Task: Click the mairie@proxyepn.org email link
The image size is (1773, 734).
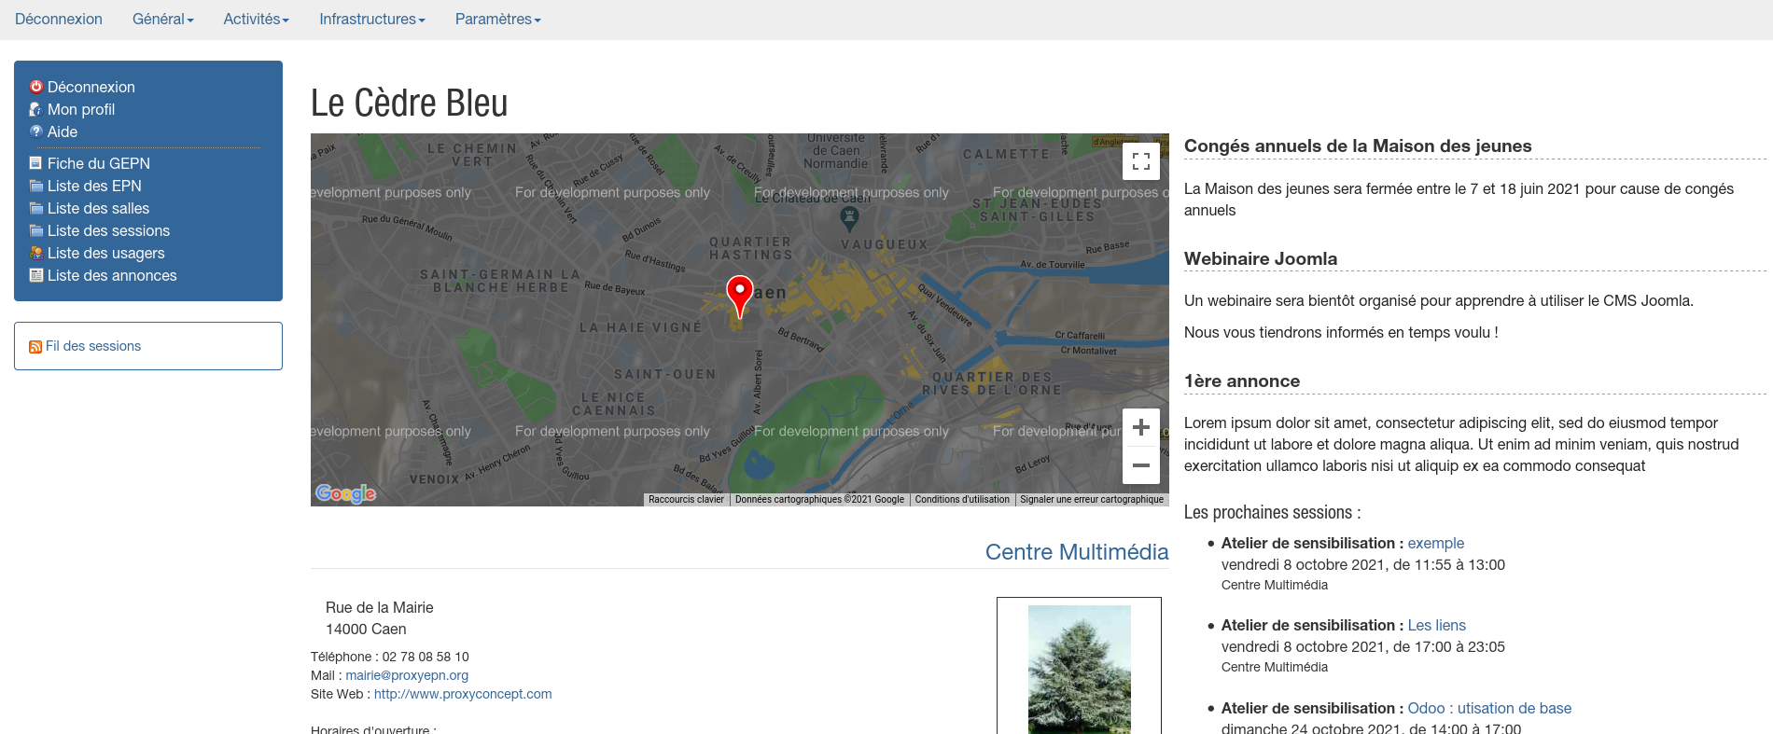Action: click(x=407, y=675)
